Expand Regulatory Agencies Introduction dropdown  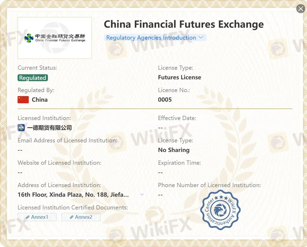pos(155,38)
